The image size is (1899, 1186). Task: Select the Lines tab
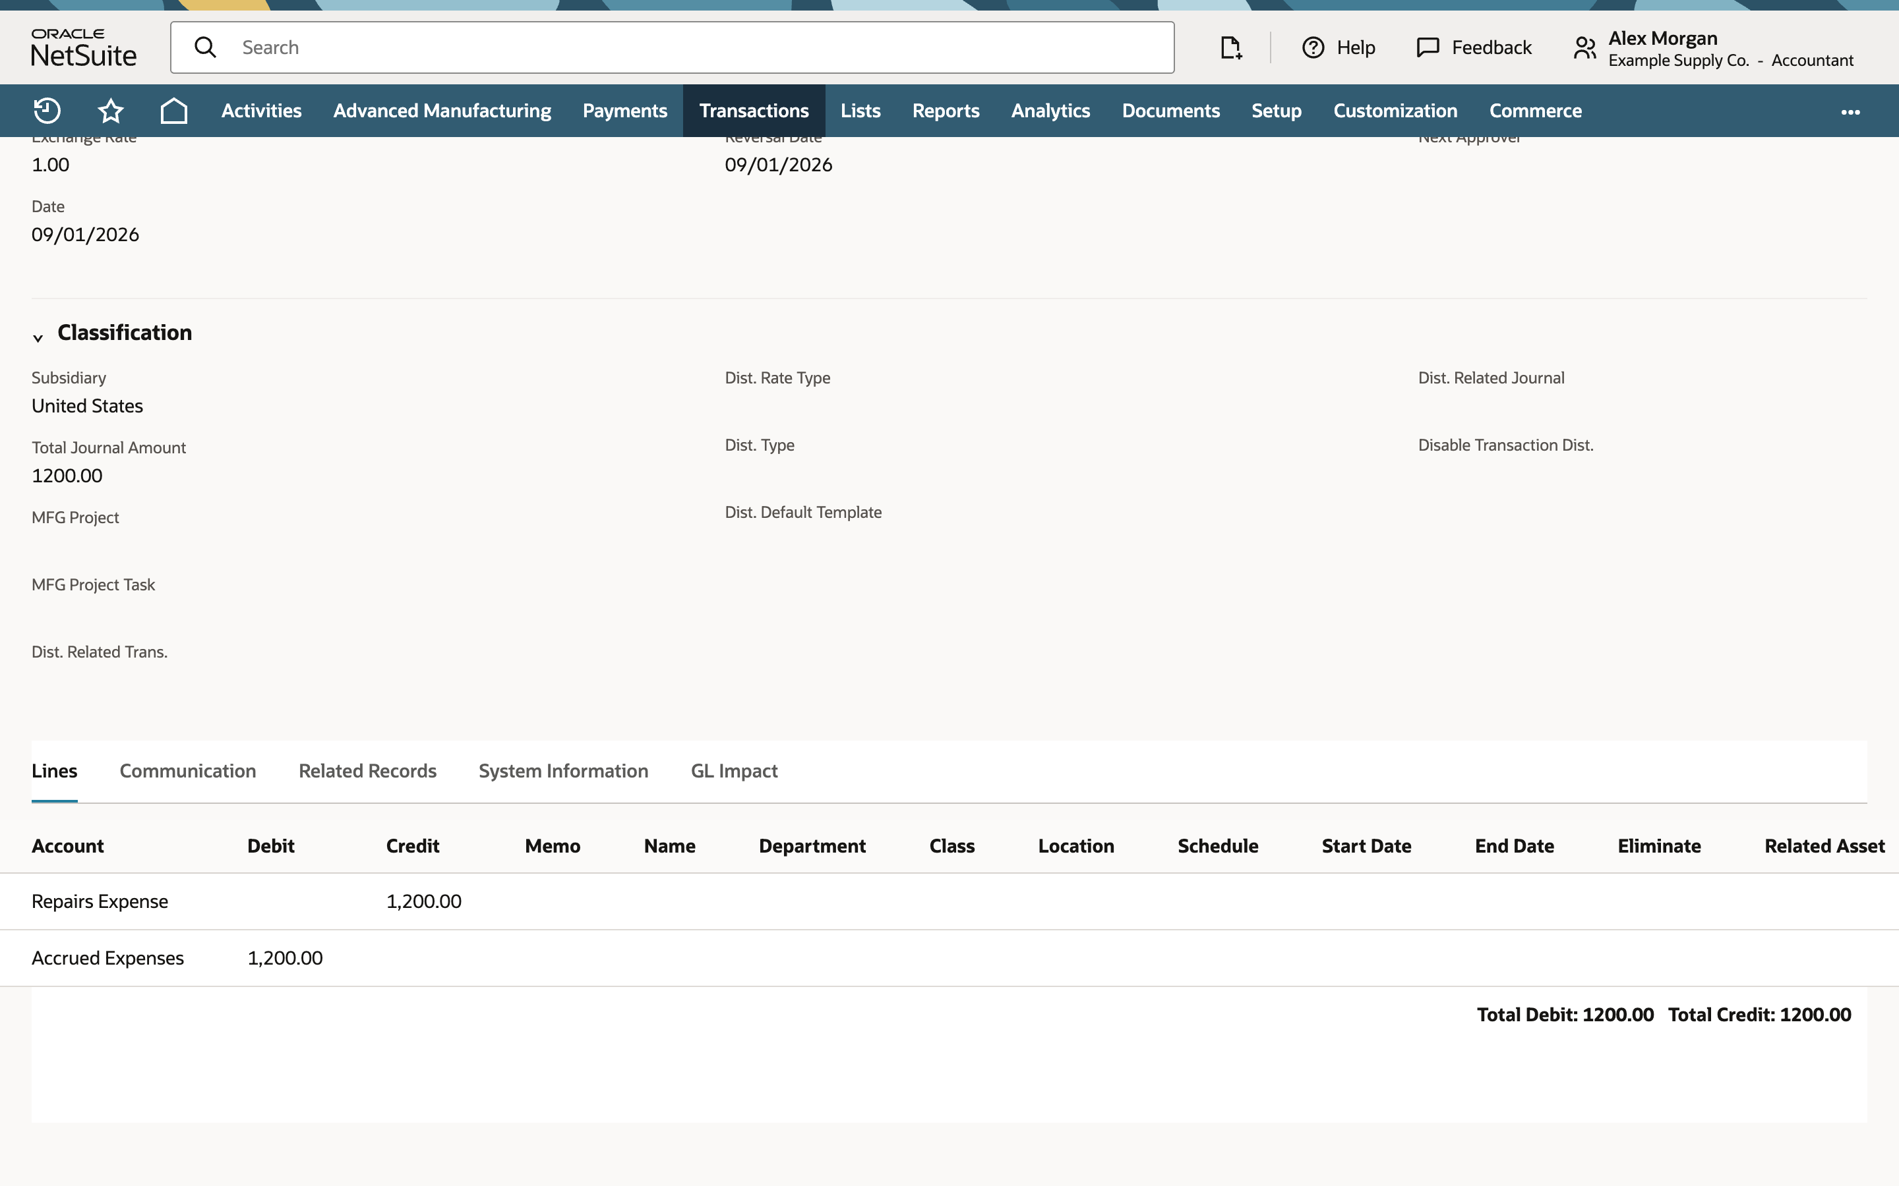point(54,771)
